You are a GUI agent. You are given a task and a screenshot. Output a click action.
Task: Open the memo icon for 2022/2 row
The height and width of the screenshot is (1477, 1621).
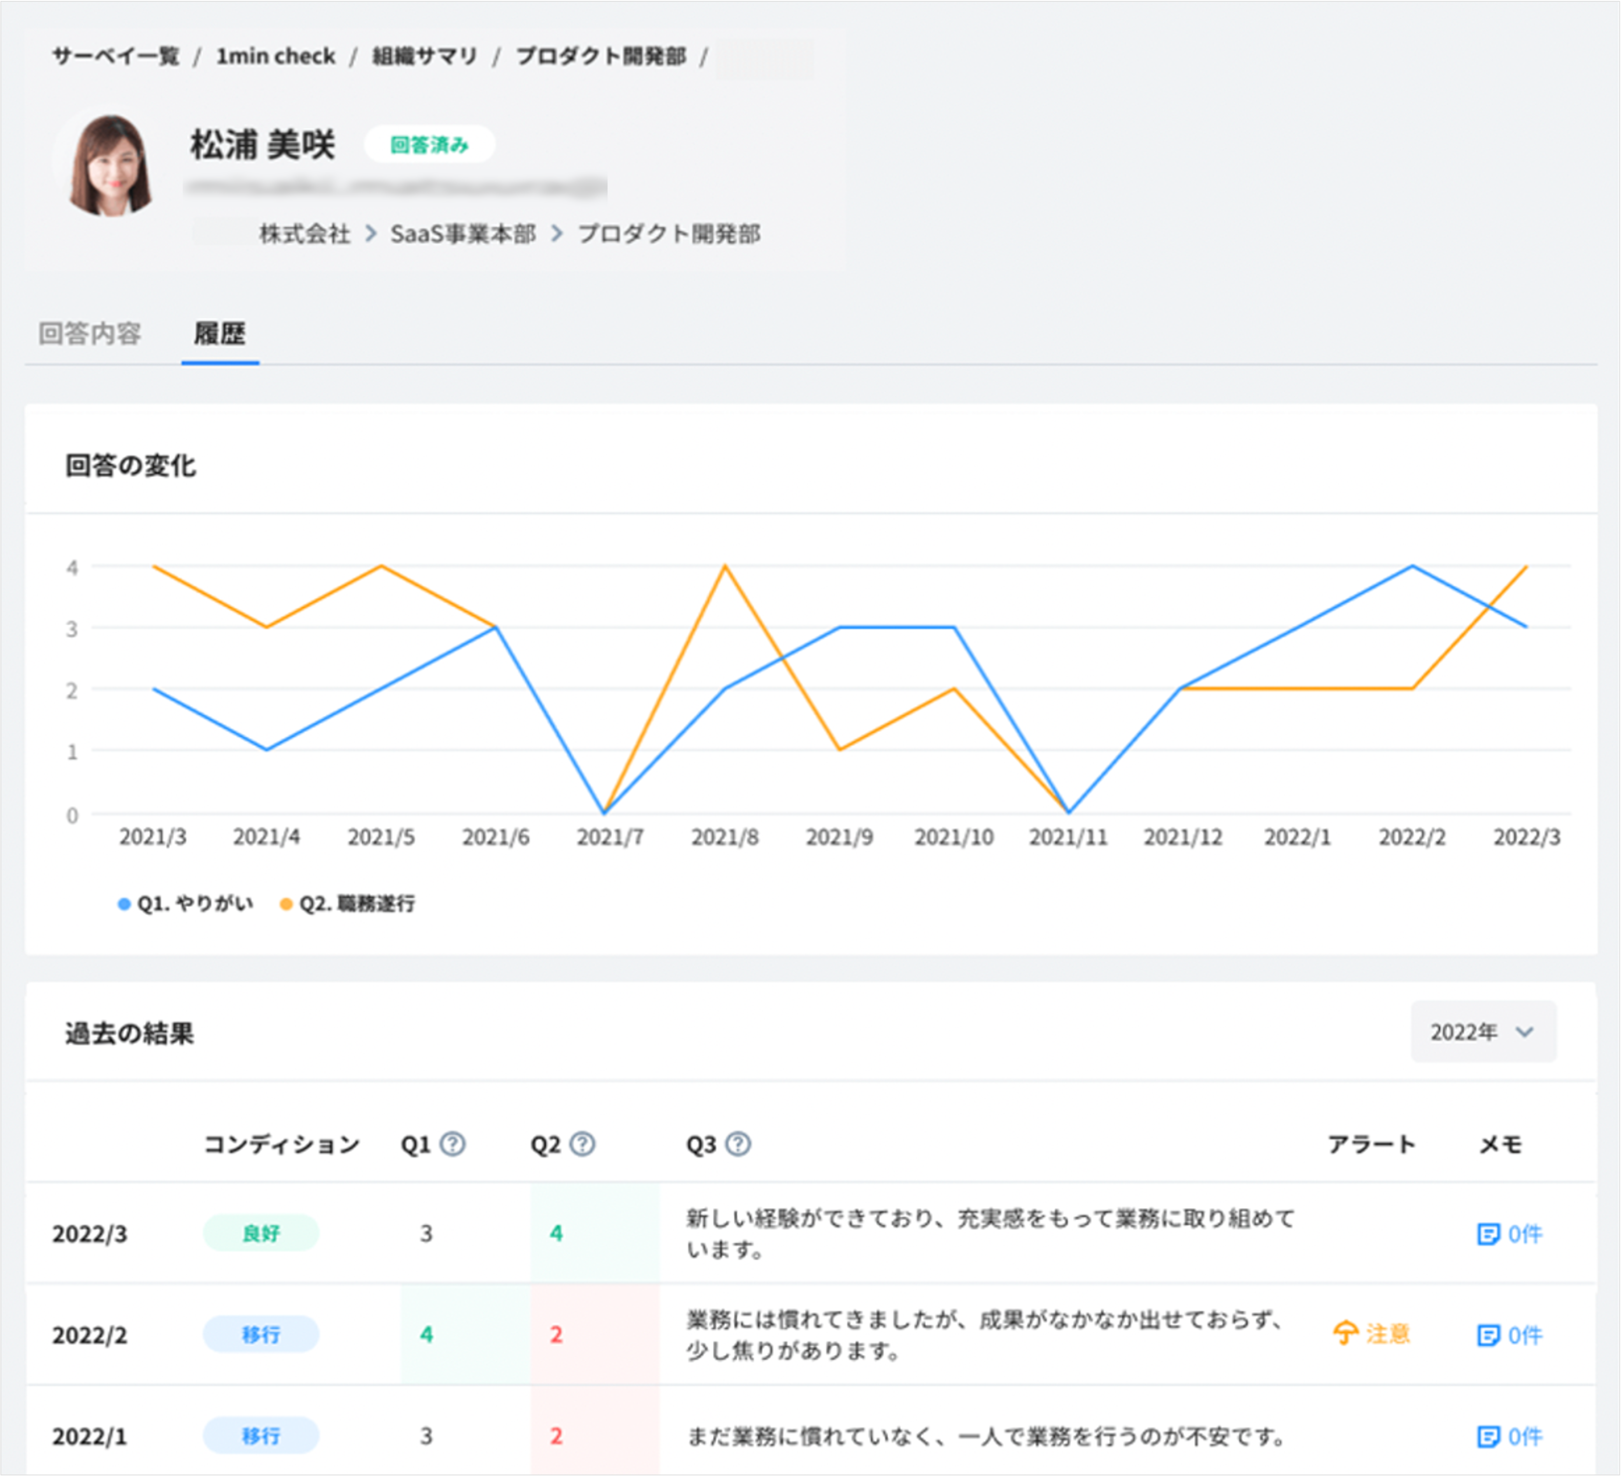pos(1489,1335)
